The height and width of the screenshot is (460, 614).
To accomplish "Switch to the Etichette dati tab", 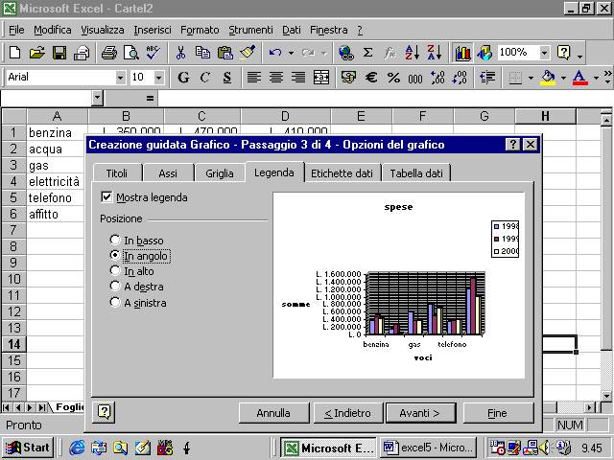I will [x=342, y=173].
